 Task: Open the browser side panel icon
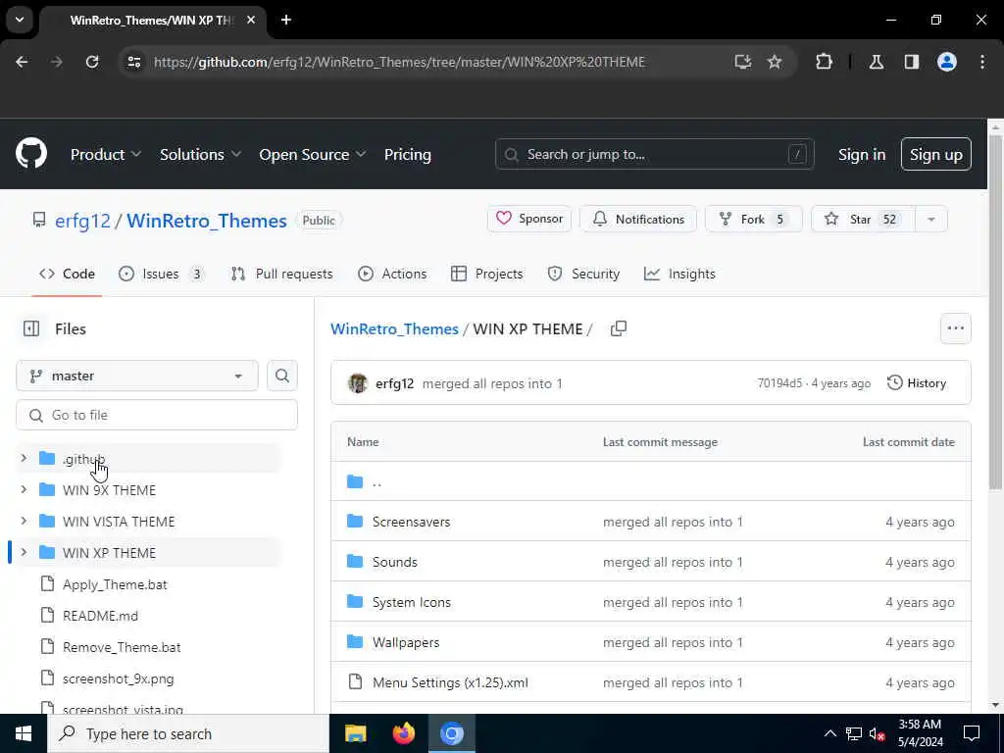click(x=911, y=62)
